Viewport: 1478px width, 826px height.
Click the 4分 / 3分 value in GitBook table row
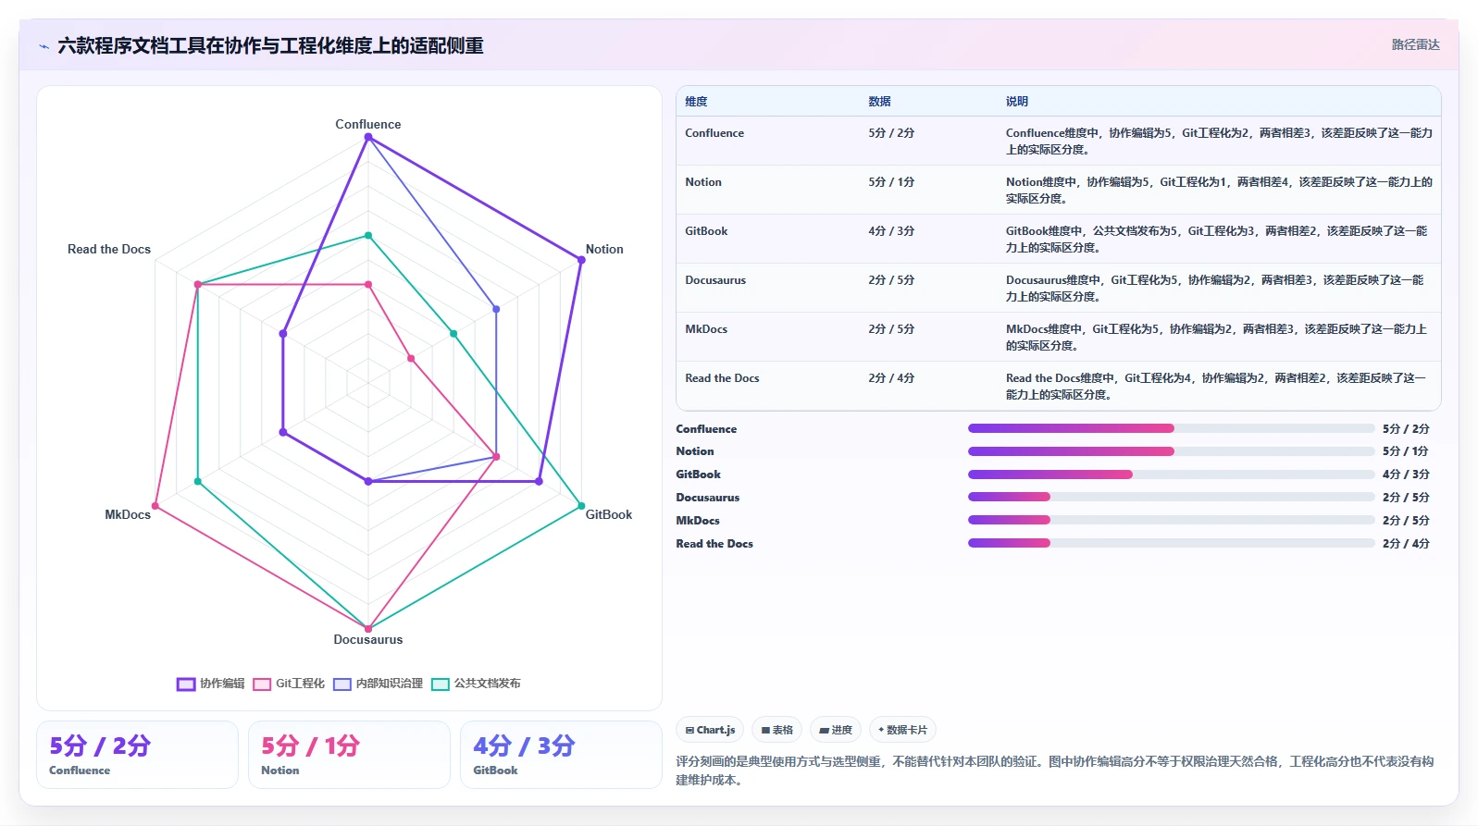tap(891, 231)
